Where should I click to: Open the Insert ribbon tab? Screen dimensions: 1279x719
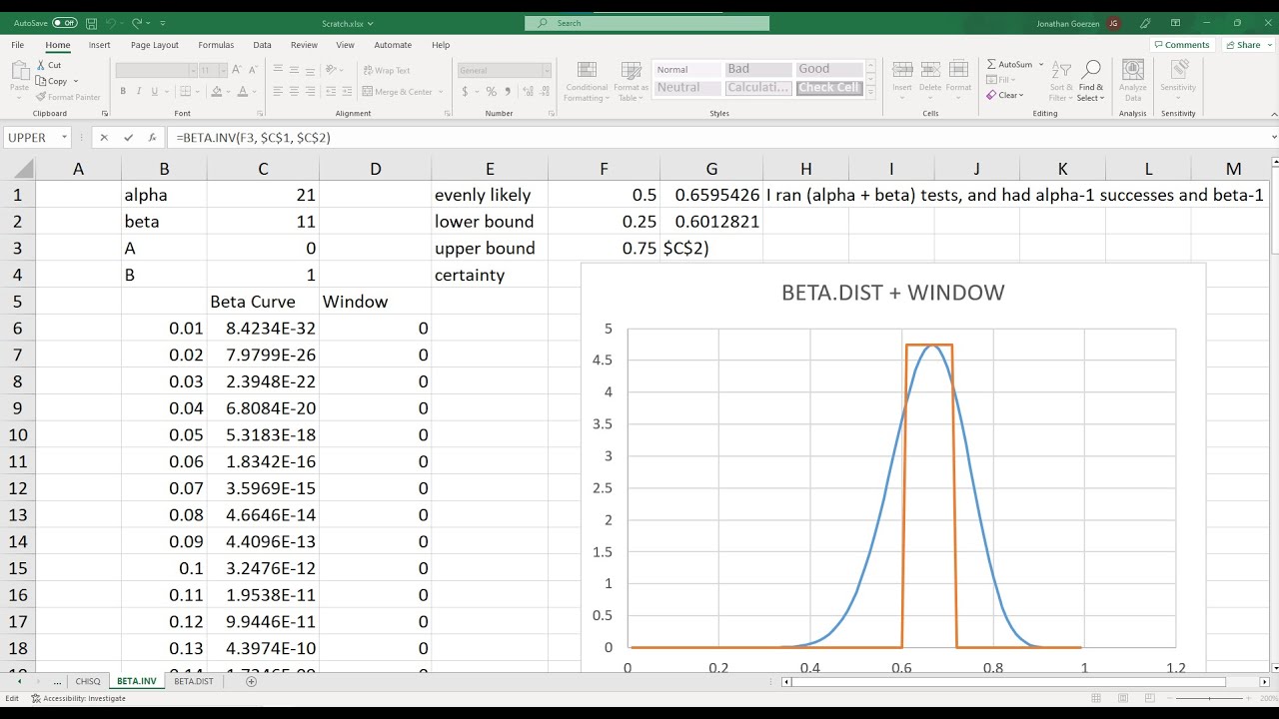pyautogui.click(x=99, y=45)
